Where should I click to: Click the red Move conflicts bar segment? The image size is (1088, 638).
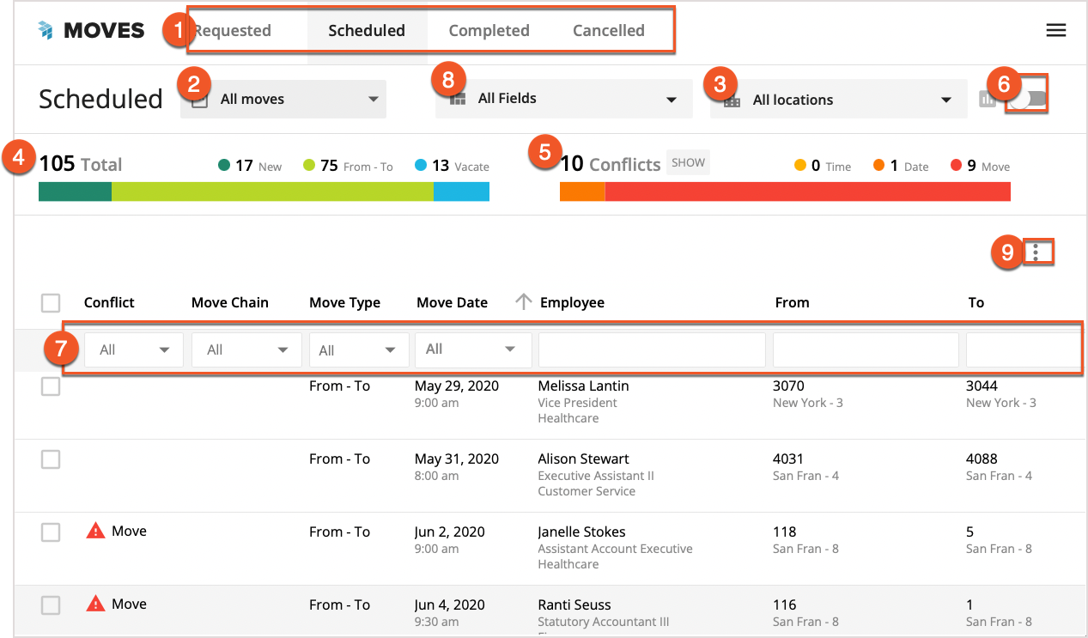point(807,191)
